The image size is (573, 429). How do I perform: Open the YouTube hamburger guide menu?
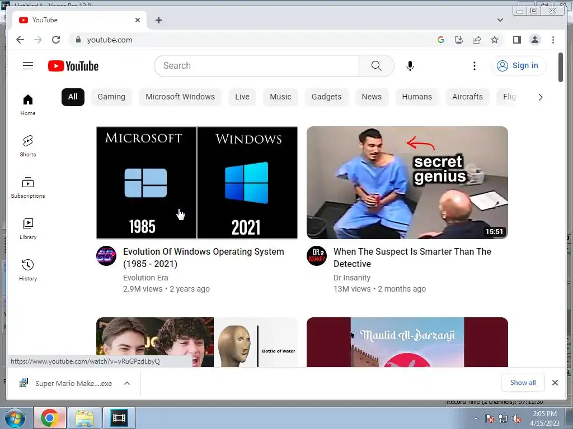click(28, 66)
